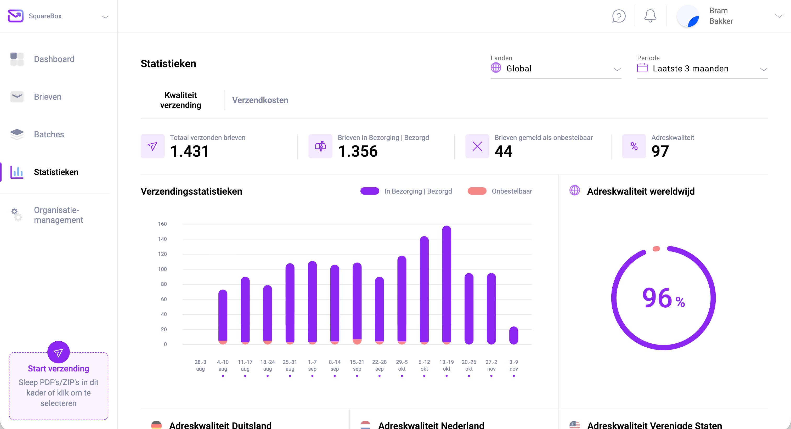Open the notifications bell
This screenshot has height=429, width=791.
pyautogui.click(x=650, y=16)
